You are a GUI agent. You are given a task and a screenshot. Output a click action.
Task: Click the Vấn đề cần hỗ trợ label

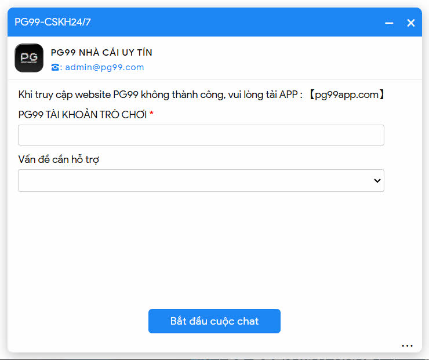(x=59, y=159)
